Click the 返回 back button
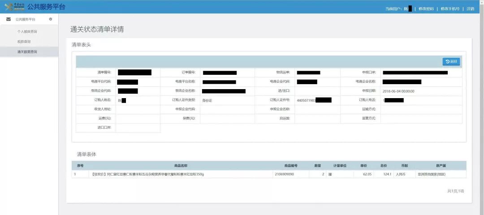The image size is (484, 215). coord(451,62)
